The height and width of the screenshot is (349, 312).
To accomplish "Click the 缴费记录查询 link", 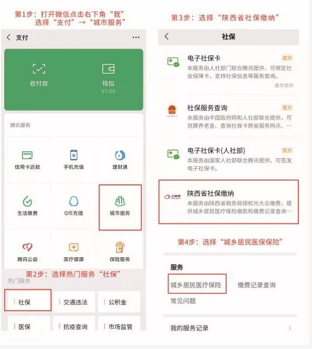I will tap(256, 285).
